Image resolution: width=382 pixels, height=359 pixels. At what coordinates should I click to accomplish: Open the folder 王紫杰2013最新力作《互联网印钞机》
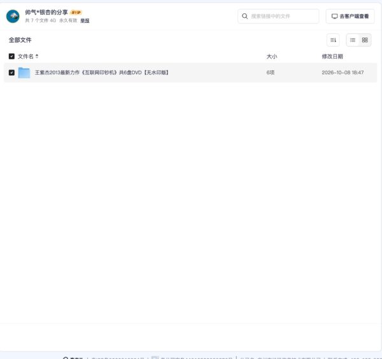(102, 73)
